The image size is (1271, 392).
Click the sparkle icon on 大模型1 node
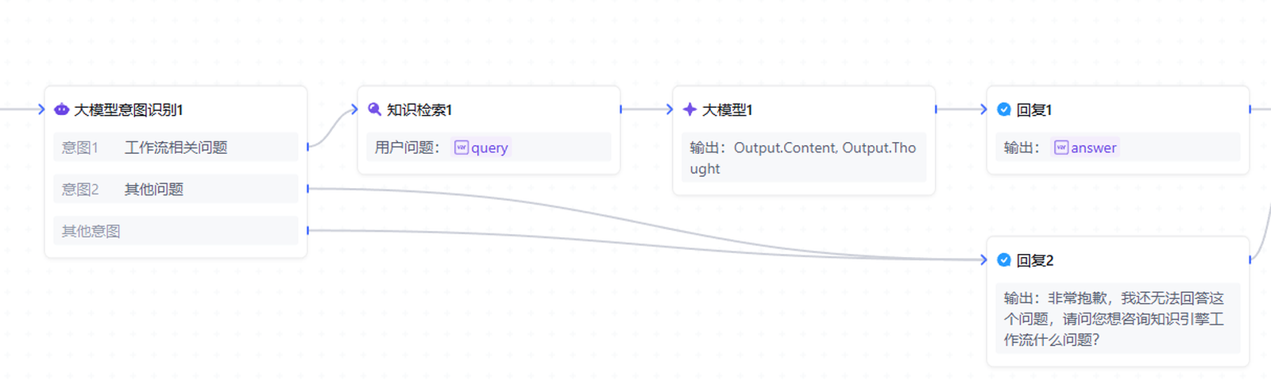coord(690,110)
